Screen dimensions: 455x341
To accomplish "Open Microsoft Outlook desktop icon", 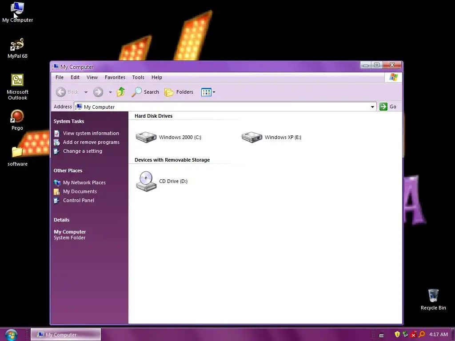I will pyautogui.click(x=17, y=87).
